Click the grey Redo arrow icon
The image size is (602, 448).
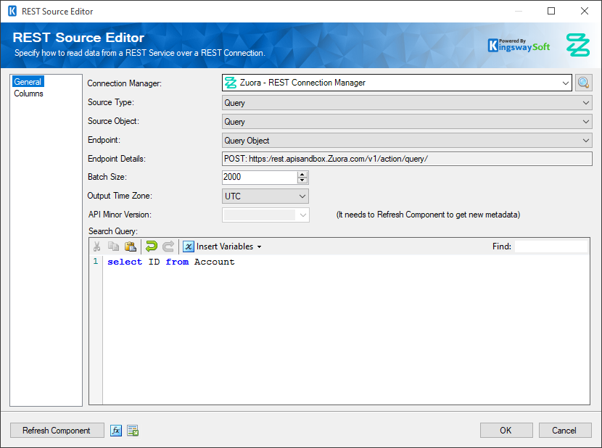[168, 246]
